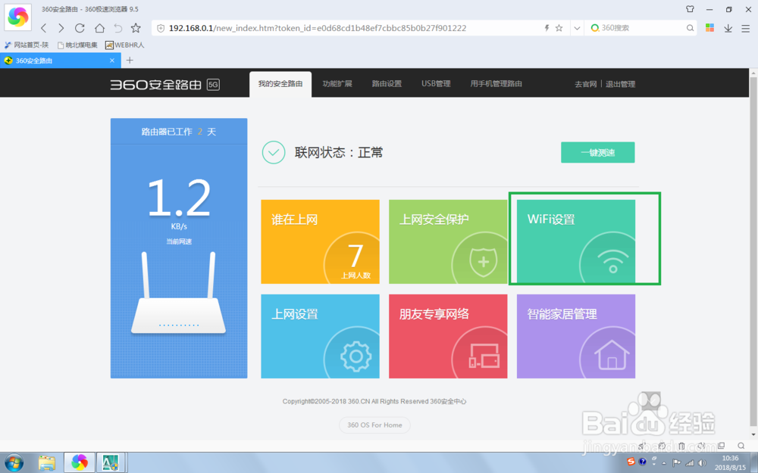This screenshot has width=758, height=473.
Task: Click the router image on the blue panel
Action: 178,292
